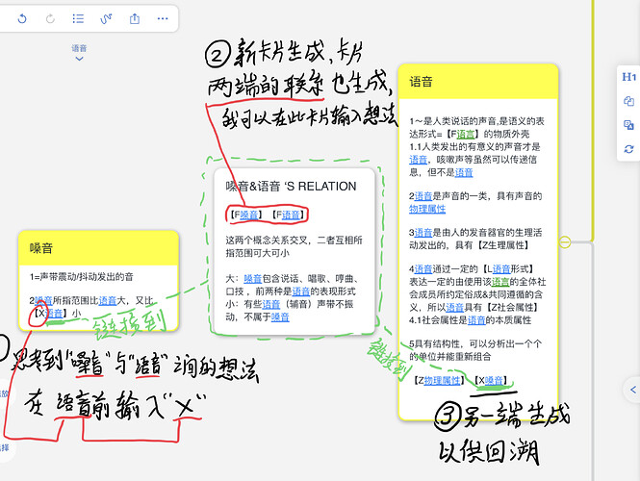Screen dimensions: 640x481
Task: Redo the action using the toolbar arrow
Action: point(50,19)
